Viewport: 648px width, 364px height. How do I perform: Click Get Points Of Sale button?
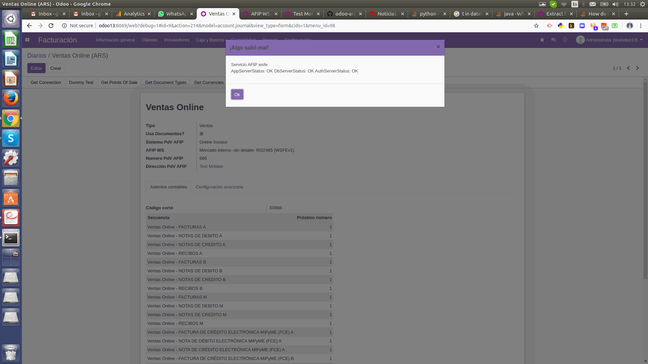click(119, 82)
